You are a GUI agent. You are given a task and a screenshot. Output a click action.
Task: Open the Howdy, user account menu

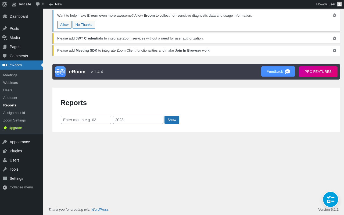tap(329, 4)
